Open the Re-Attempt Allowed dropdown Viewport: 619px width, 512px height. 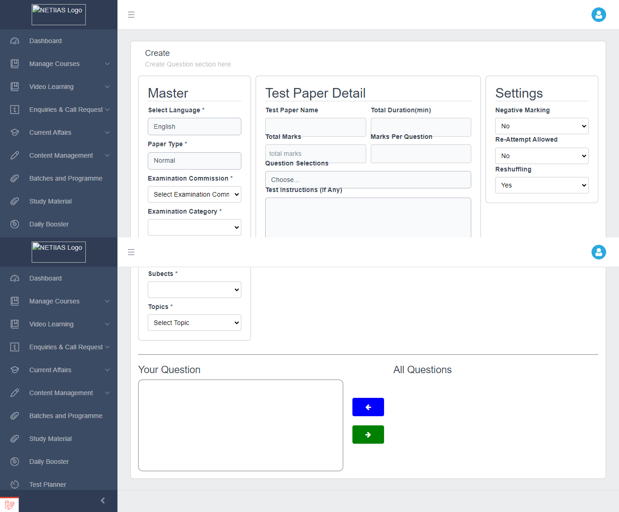click(541, 156)
